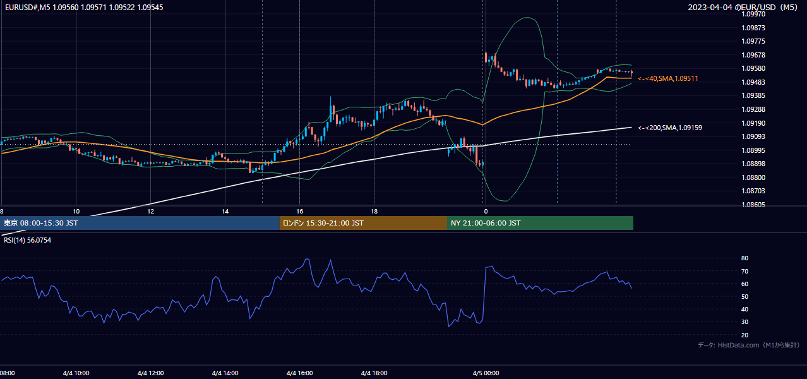Select the RSI scale value 30
This screenshot has width=807, height=379.
coord(744,322)
